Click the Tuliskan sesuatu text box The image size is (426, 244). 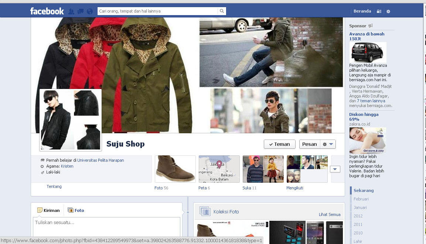point(106,227)
